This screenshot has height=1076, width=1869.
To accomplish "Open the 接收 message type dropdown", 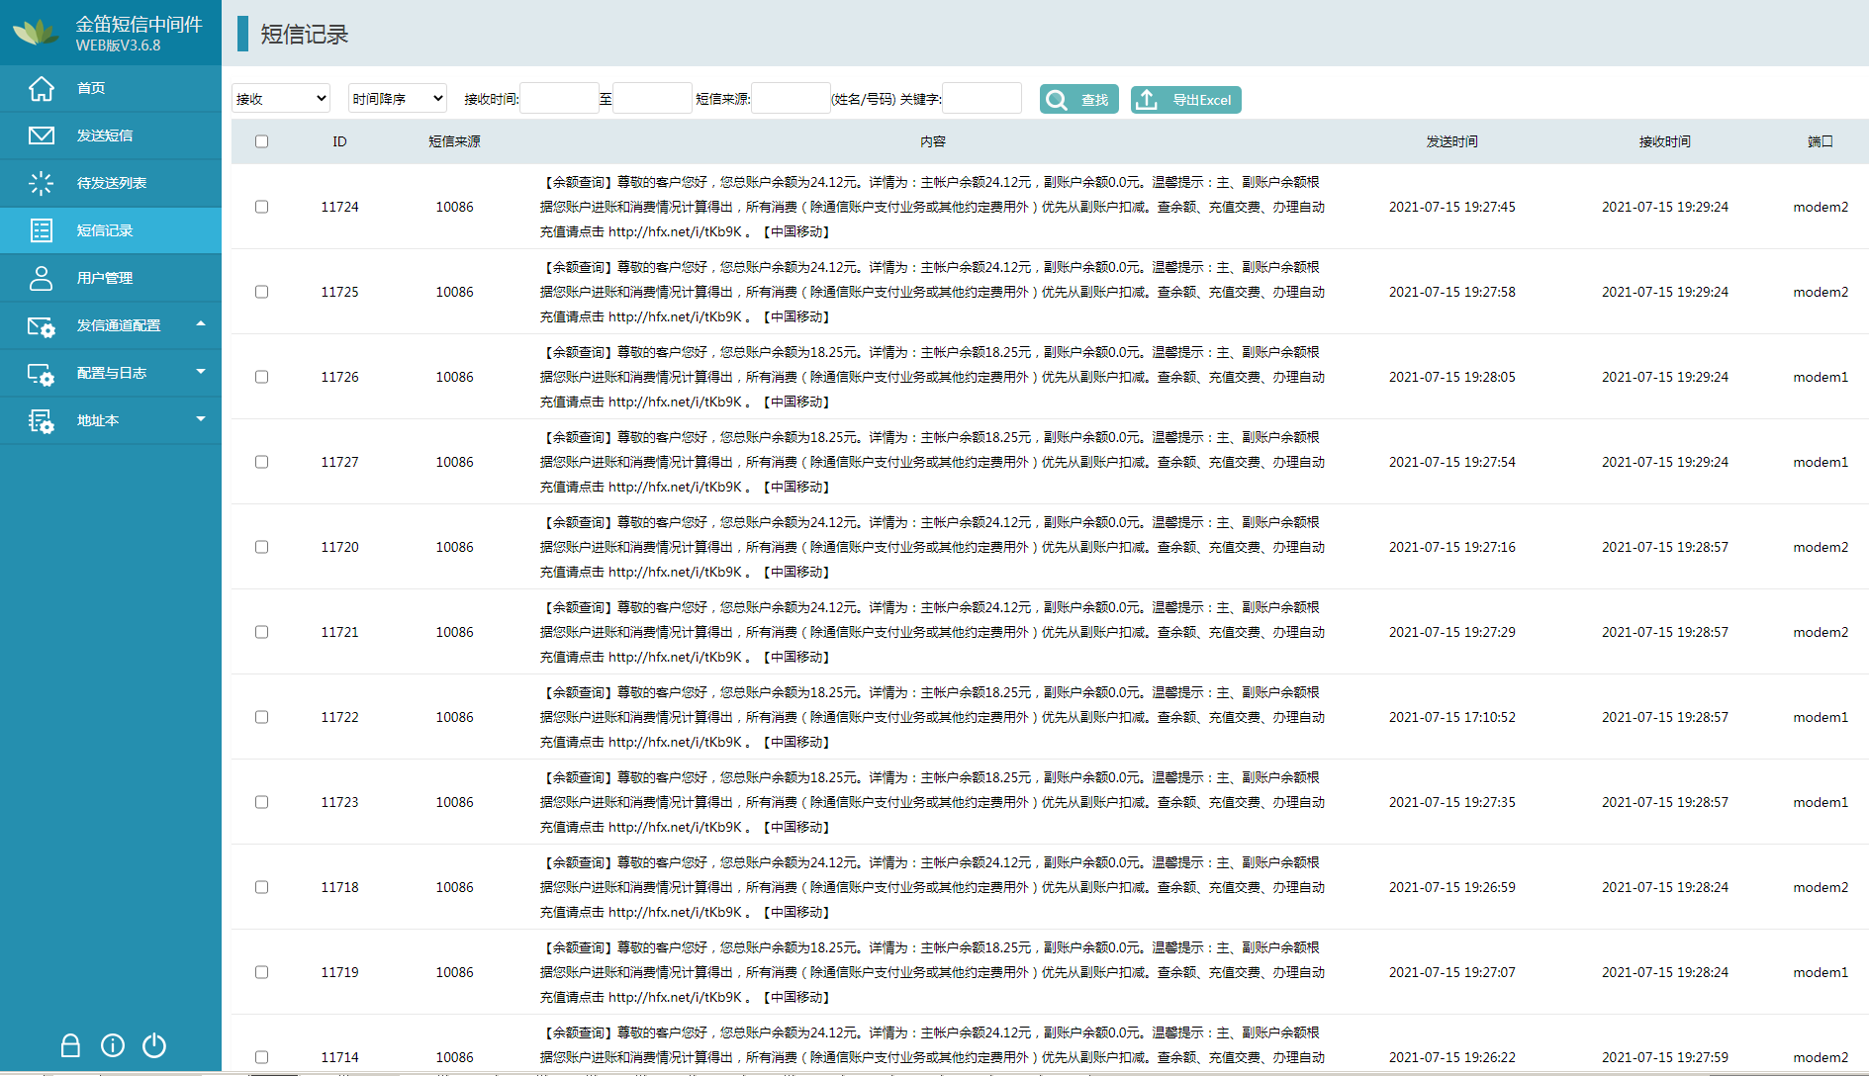I will (x=281, y=99).
